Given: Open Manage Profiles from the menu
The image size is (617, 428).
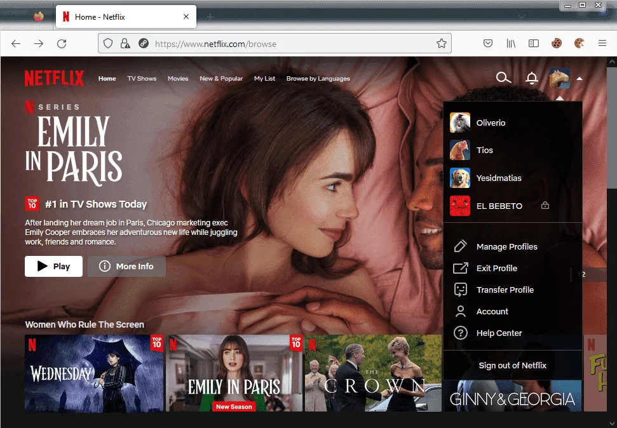Looking at the screenshot, I should (507, 246).
